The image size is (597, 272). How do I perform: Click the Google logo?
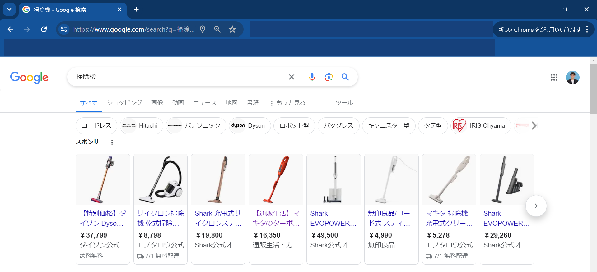[x=29, y=77]
